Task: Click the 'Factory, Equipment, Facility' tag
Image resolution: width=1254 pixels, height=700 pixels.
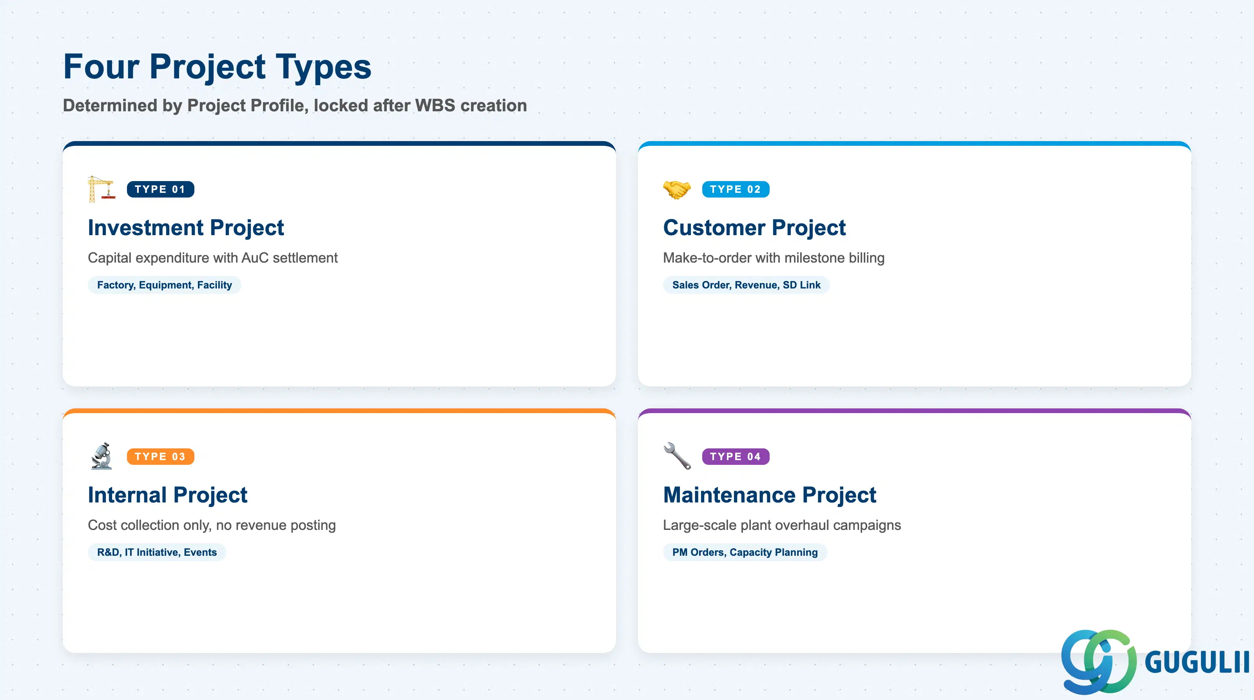Action: 164,285
